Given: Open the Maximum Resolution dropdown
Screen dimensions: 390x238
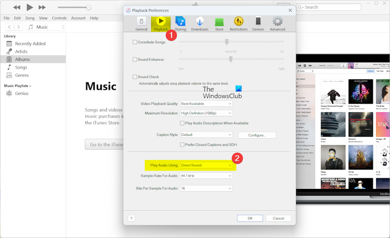Looking at the screenshot, I should click(x=206, y=113).
